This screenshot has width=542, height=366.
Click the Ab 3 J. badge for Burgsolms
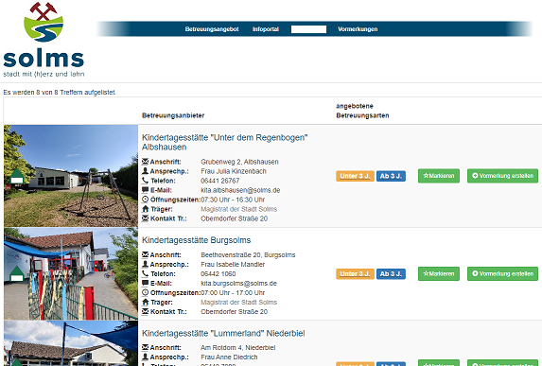(391, 274)
